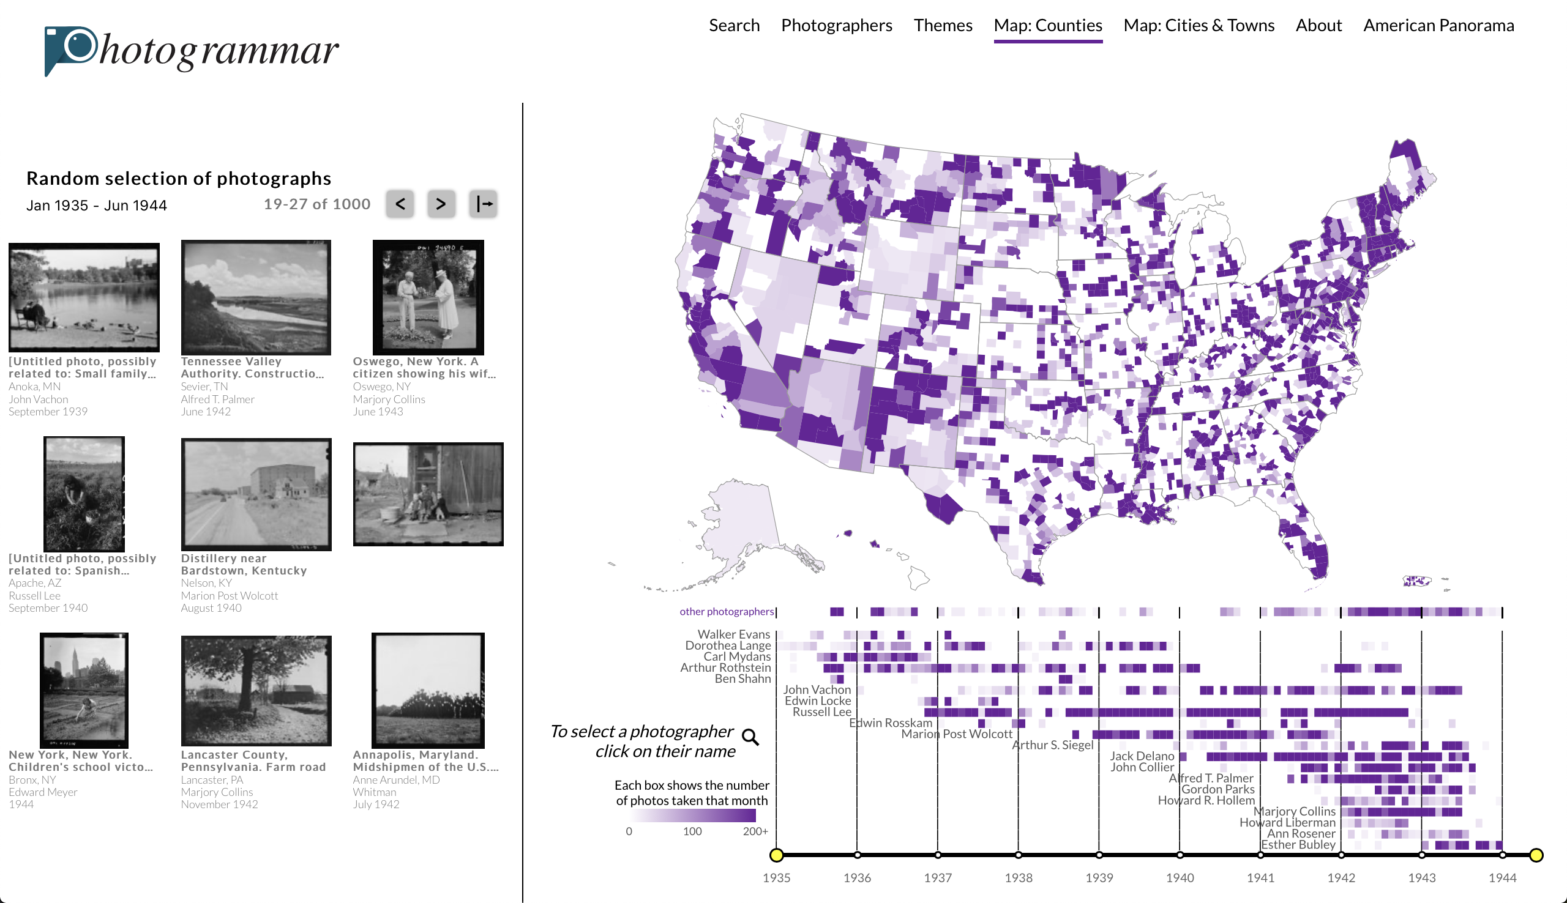Screen dimensions: 1567x903
Task: Select photographer Walker Evans
Action: point(733,634)
